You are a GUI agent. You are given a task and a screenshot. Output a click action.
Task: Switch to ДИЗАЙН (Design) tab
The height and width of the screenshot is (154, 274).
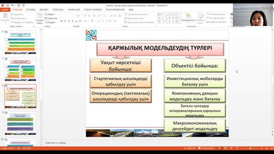[x=44, y=9]
